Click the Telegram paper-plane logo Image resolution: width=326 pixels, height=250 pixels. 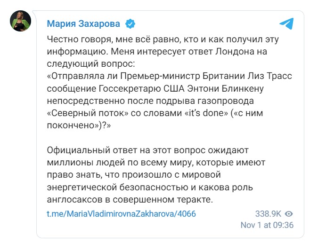coord(286,23)
